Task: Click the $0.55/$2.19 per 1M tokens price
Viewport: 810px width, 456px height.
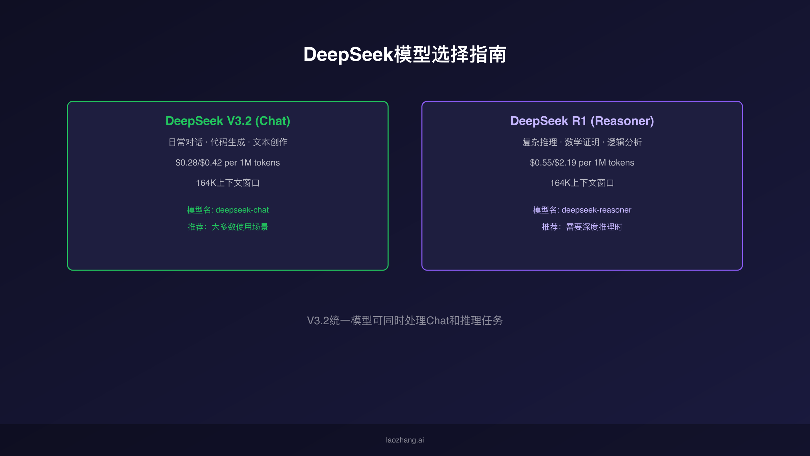Action: [582, 162]
